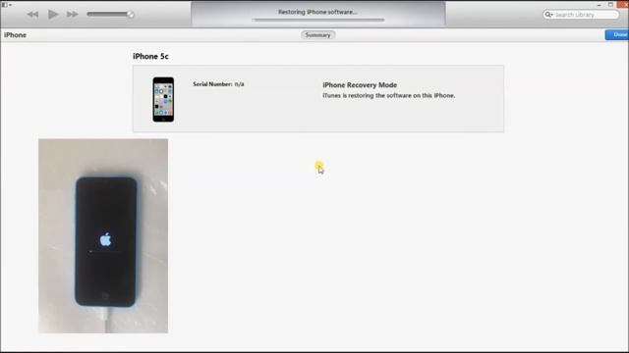Click the Previous track rewind button
Image resolution: width=629 pixels, height=353 pixels.
tap(32, 15)
